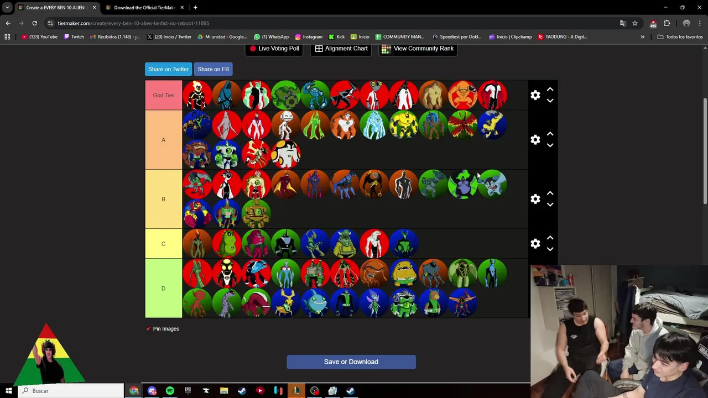
Task: Move tier A row down with arrow
Action: 550,145
